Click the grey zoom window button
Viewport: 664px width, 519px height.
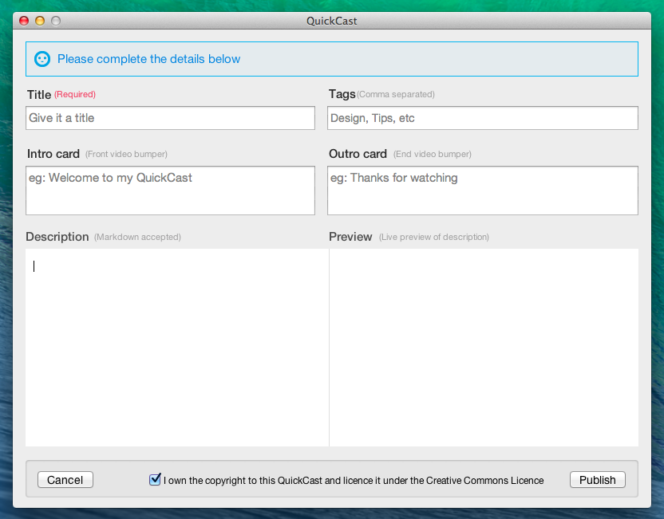pos(56,21)
